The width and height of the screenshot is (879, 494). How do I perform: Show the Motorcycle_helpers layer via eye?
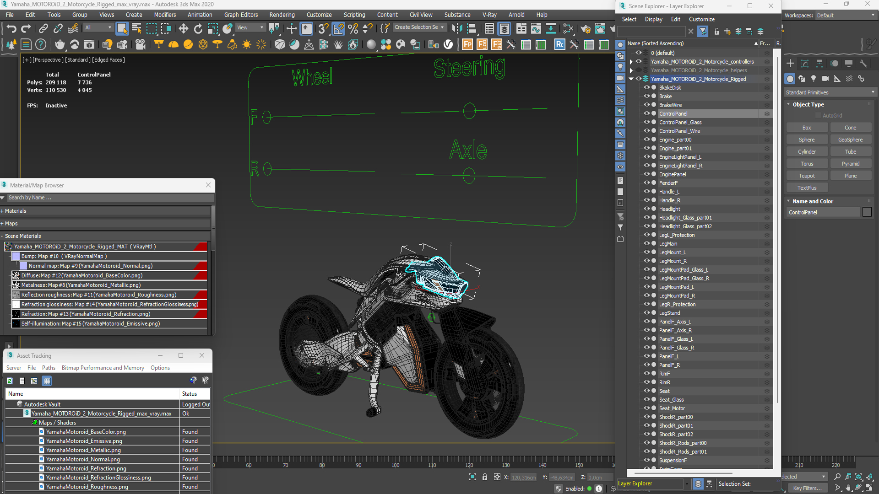pyautogui.click(x=639, y=70)
